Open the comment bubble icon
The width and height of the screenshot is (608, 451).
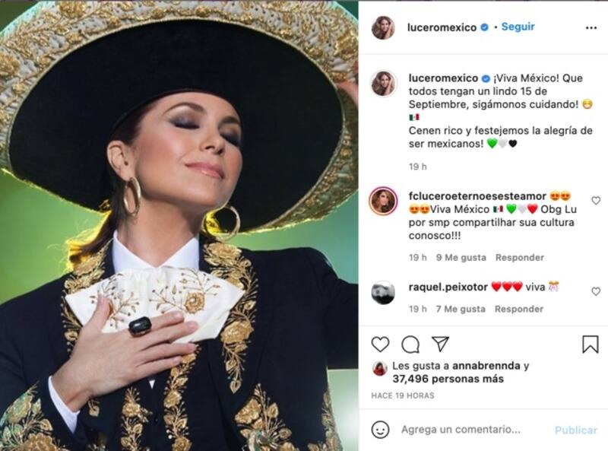410,345
